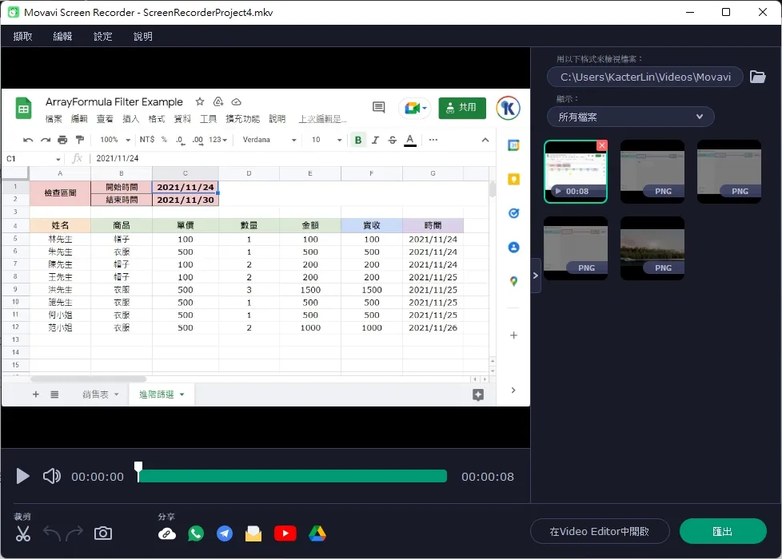Take a snapshot with the camera icon
Image resolution: width=782 pixels, height=559 pixels.
[x=102, y=533]
